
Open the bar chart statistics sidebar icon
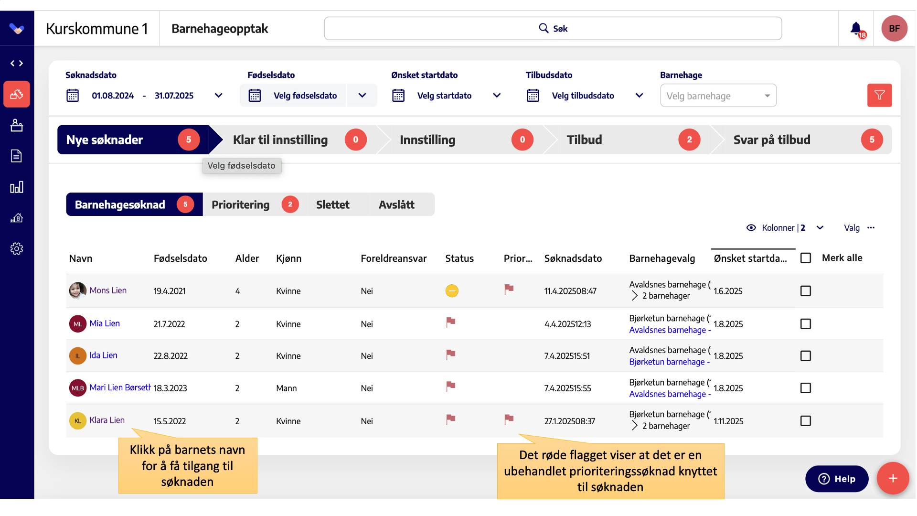tap(17, 187)
